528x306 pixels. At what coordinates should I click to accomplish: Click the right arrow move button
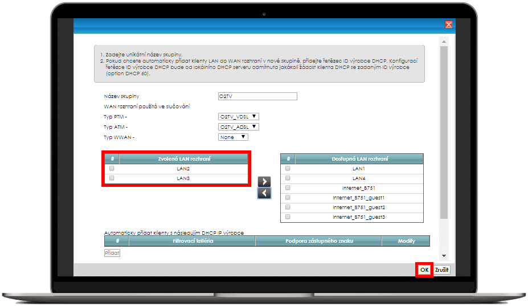coord(264,182)
